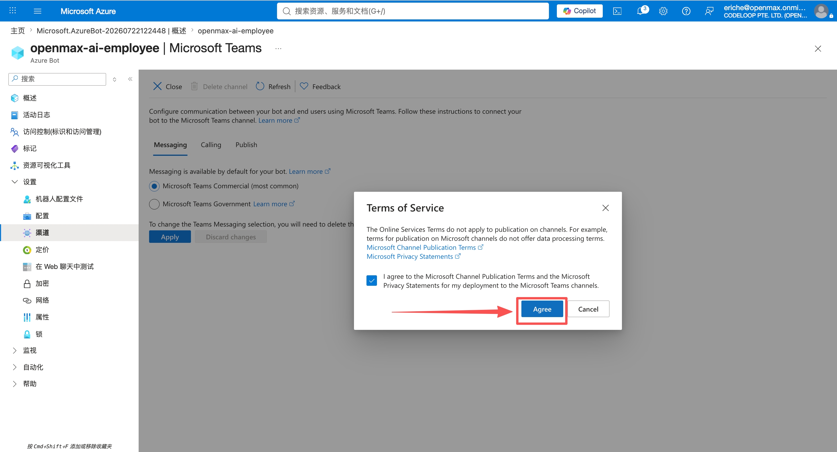Uncheck the I agree checkbox
The image size is (837, 452).
click(x=372, y=281)
